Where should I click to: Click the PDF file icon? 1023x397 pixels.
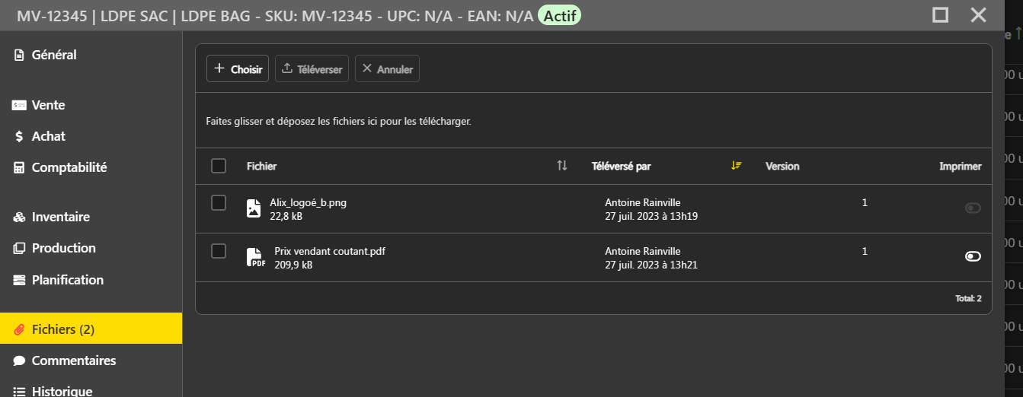pos(256,257)
